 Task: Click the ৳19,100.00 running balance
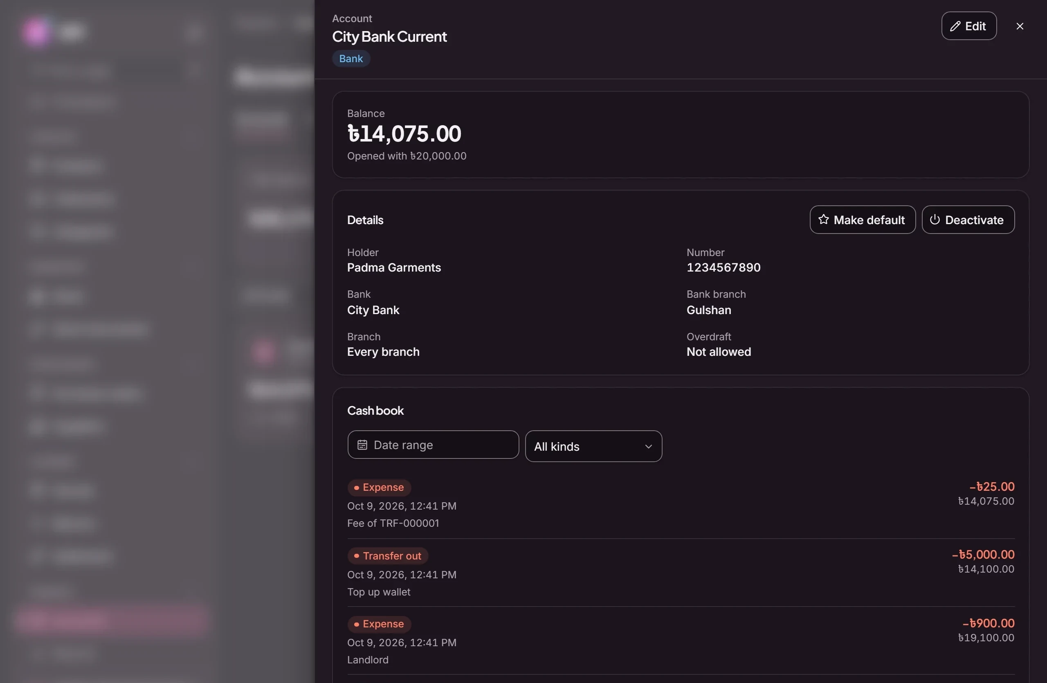coord(986,638)
